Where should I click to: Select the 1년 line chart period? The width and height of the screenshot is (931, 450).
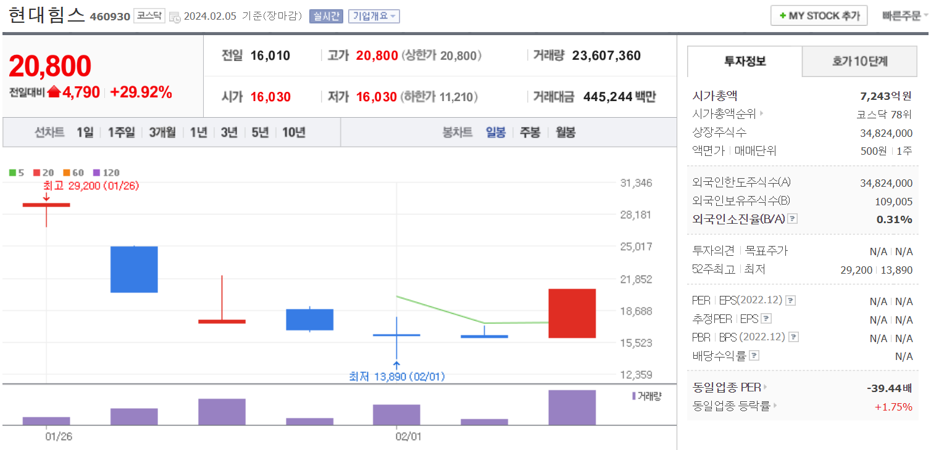pyautogui.click(x=198, y=133)
